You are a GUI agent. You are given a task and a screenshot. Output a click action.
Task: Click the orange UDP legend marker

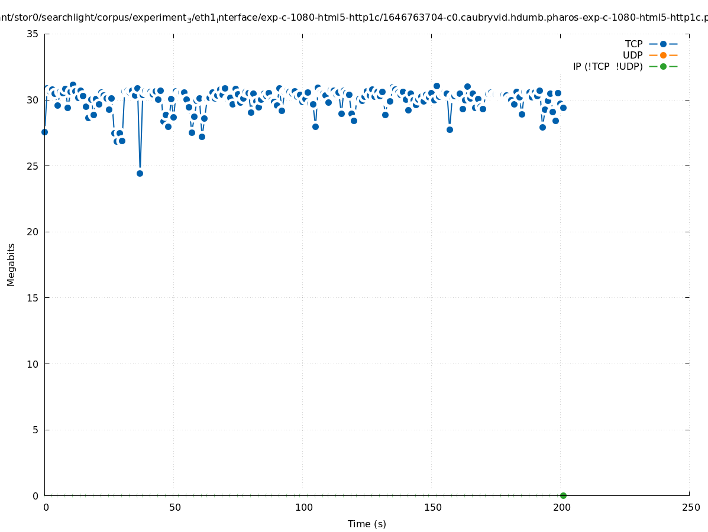pos(663,55)
